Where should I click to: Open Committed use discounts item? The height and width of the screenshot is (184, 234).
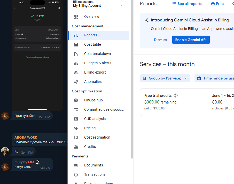pyautogui.click(x=98, y=110)
